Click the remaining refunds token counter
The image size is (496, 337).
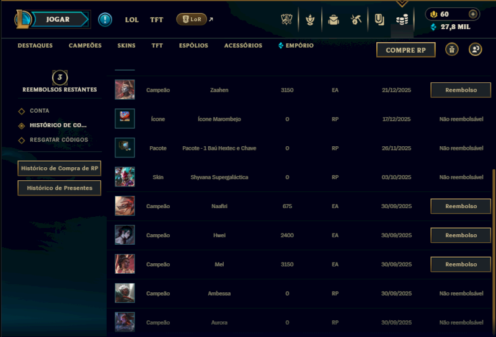click(60, 77)
